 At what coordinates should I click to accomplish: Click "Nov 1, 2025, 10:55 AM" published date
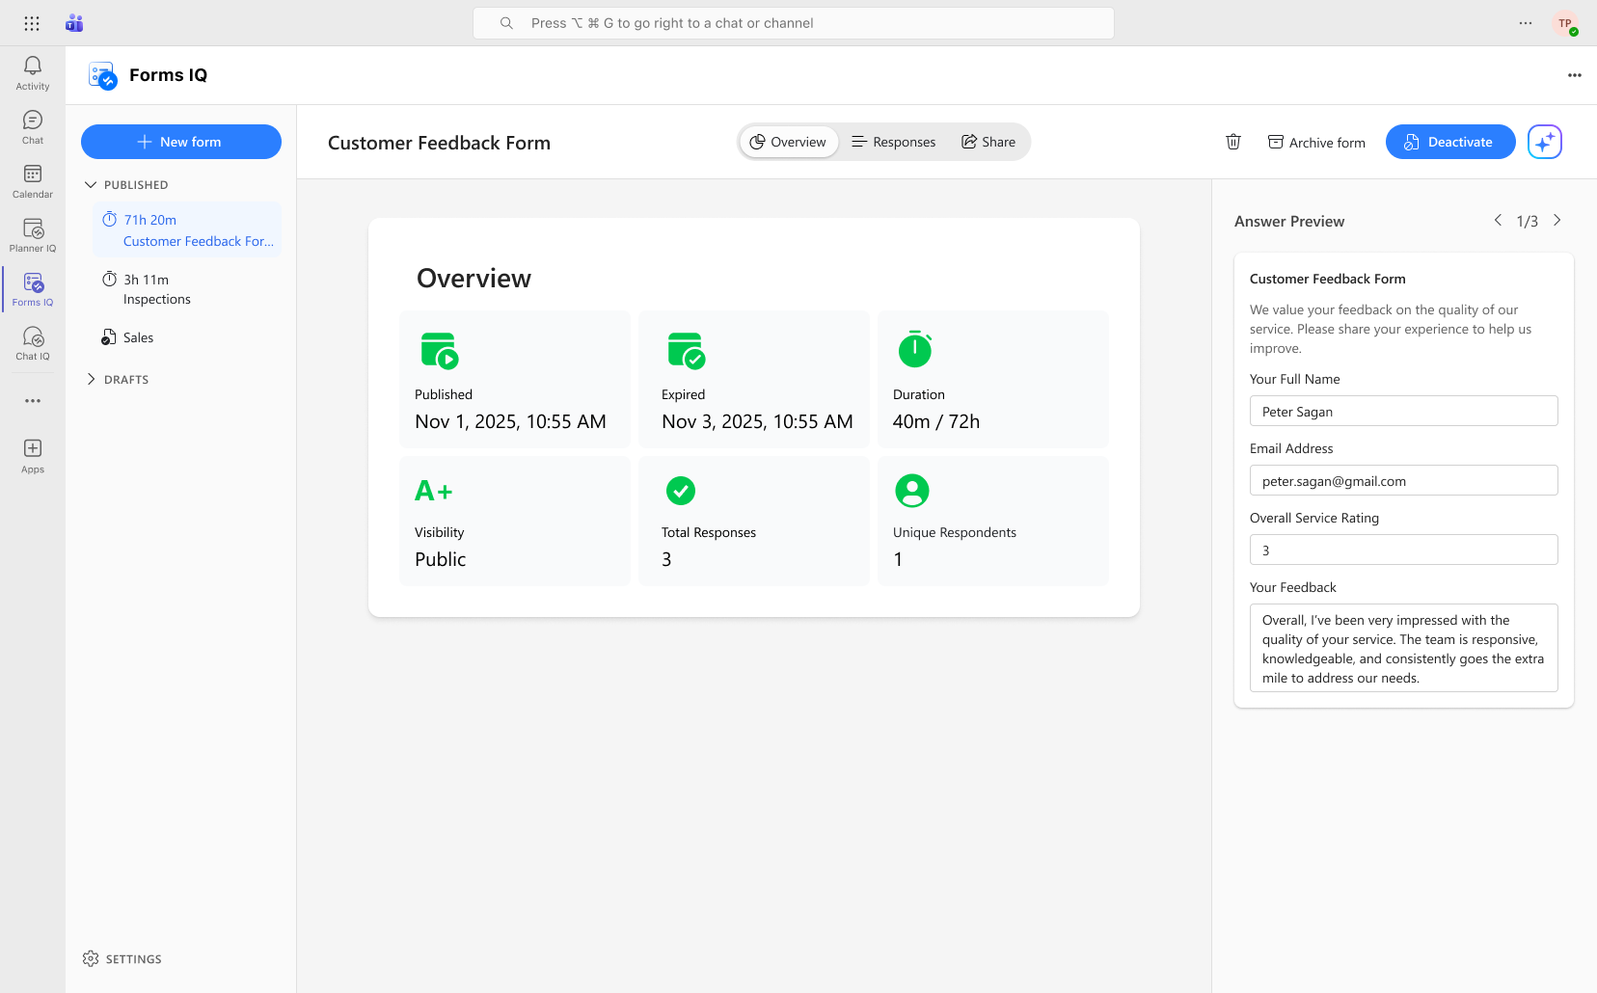tap(510, 421)
